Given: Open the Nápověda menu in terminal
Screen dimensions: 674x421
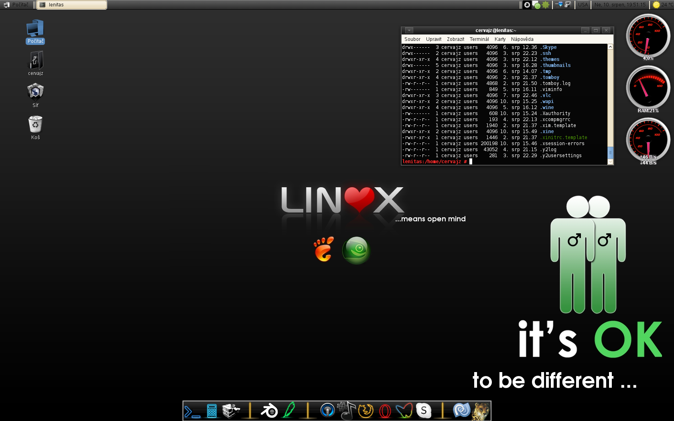Looking at the screenshot, I should coord(522,39).
